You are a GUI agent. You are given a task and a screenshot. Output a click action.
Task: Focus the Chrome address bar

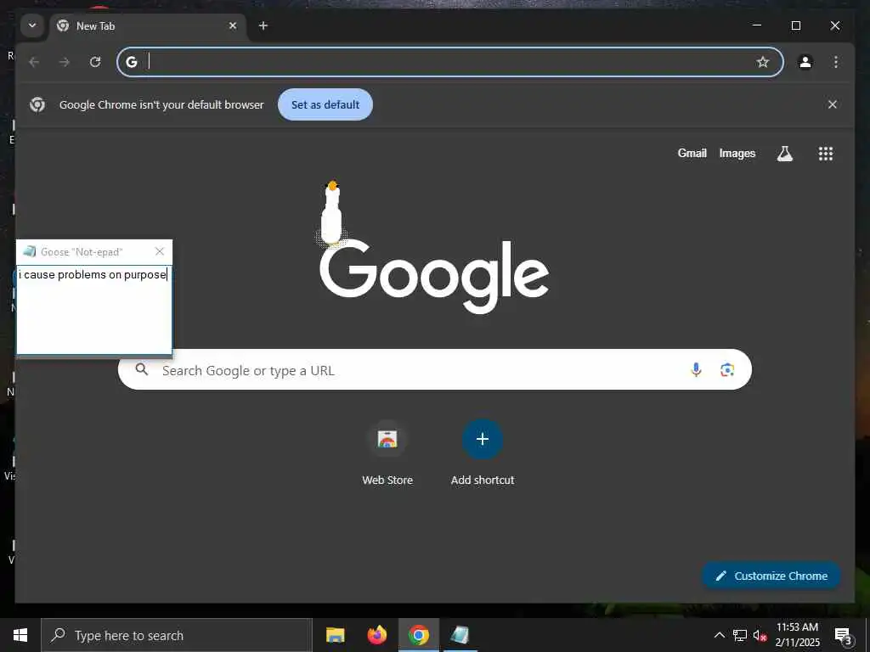point(450,61)
